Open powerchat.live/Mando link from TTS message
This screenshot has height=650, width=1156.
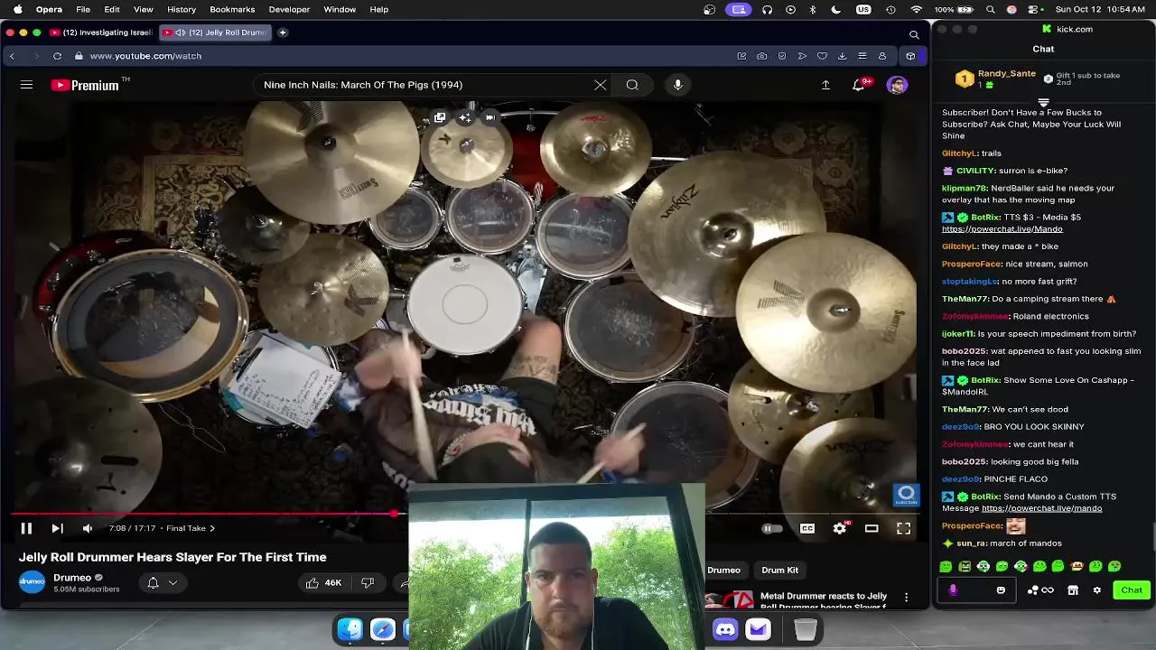click(x=1002, y=229)
